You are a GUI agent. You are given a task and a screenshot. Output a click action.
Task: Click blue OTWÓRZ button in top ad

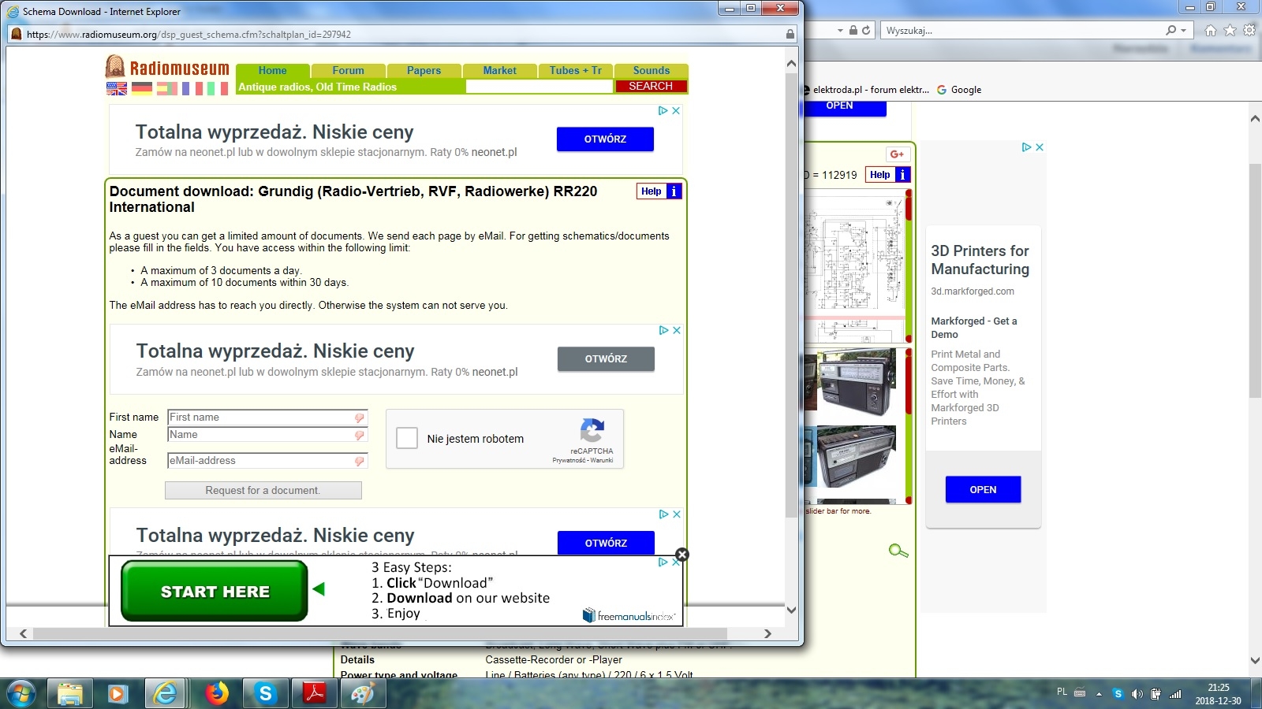pos(605,139)
